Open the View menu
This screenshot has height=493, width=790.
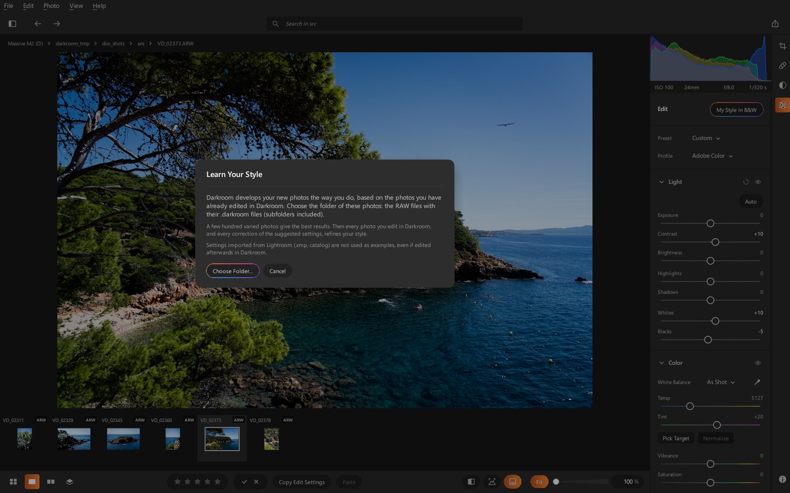point(76,6)
